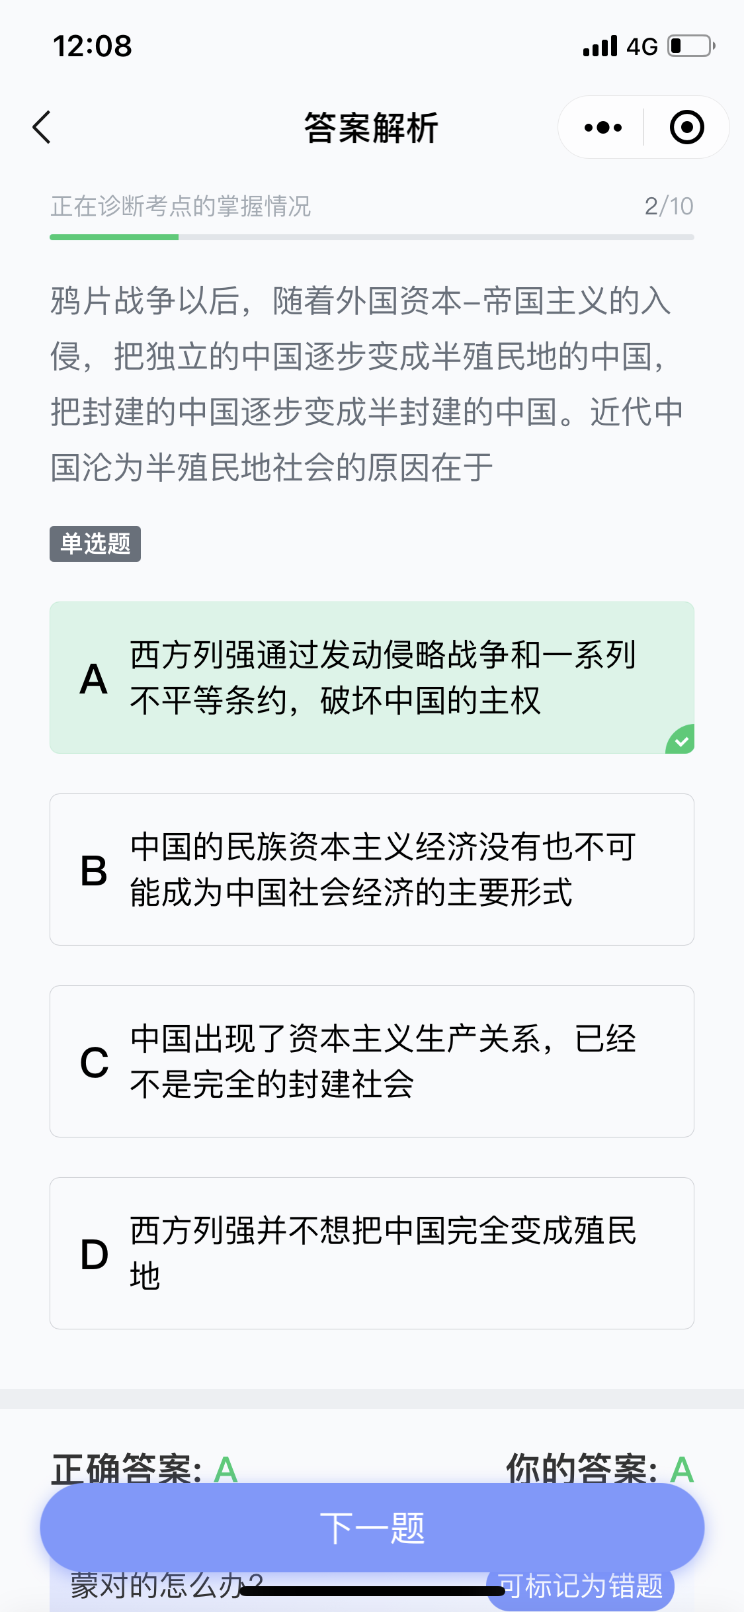Tap the mini program close circle icon

pyautogui.click(x=686, y=127)
